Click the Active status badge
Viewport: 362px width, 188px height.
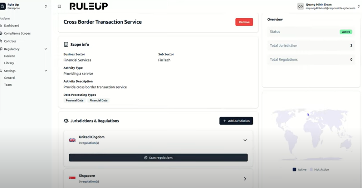coord(346,32)
